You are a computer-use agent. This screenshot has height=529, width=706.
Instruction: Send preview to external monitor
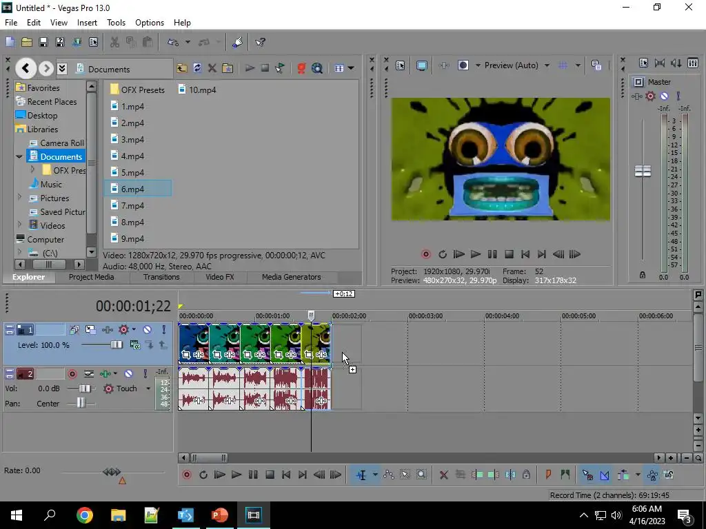422,65
